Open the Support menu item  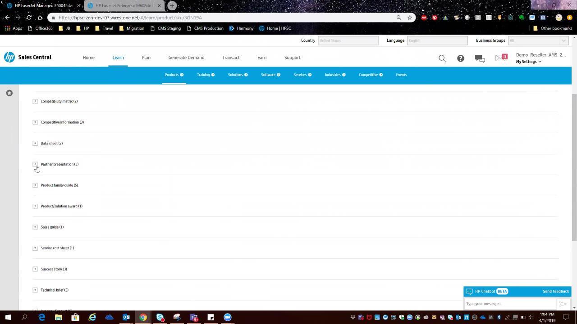[x=293, y=58]
